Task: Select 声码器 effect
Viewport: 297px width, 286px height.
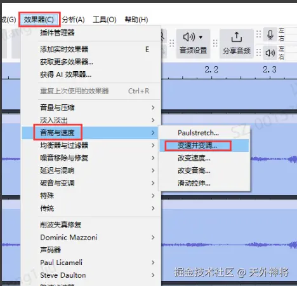Action: coord(91,250)
